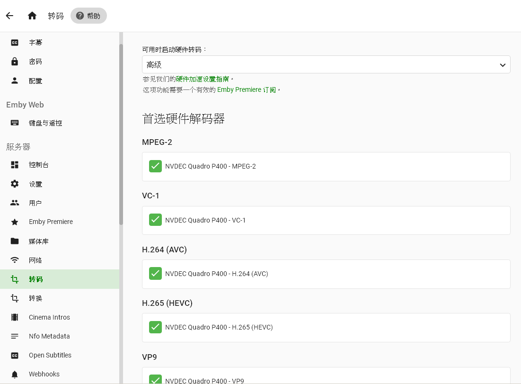521x384 pixels.
Task: Click the Nfo Metadata lines icon
Action: point(15,336)
